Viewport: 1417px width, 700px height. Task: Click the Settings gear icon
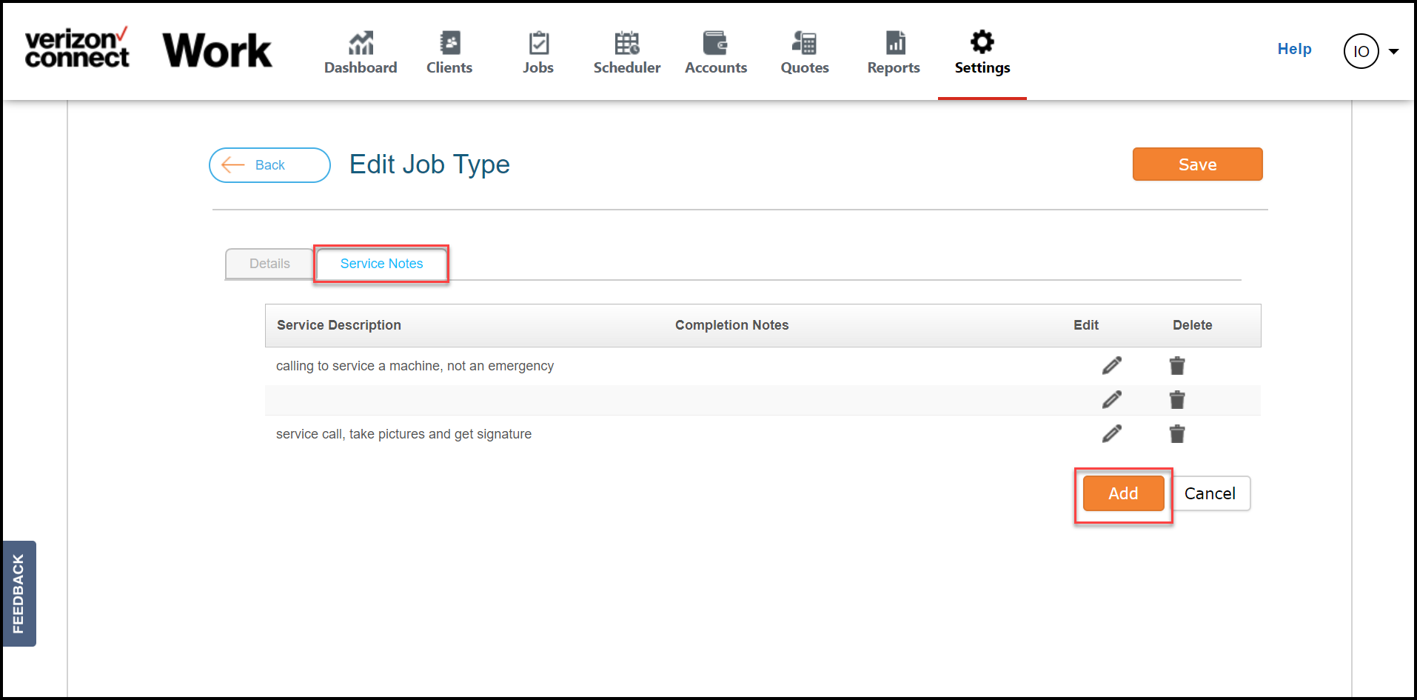click(x=982, y=42)
